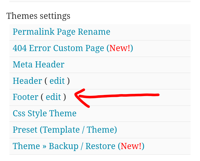Click the Meta Header link
This screenshot has height=161, width=200.
[x=38, y=64]
